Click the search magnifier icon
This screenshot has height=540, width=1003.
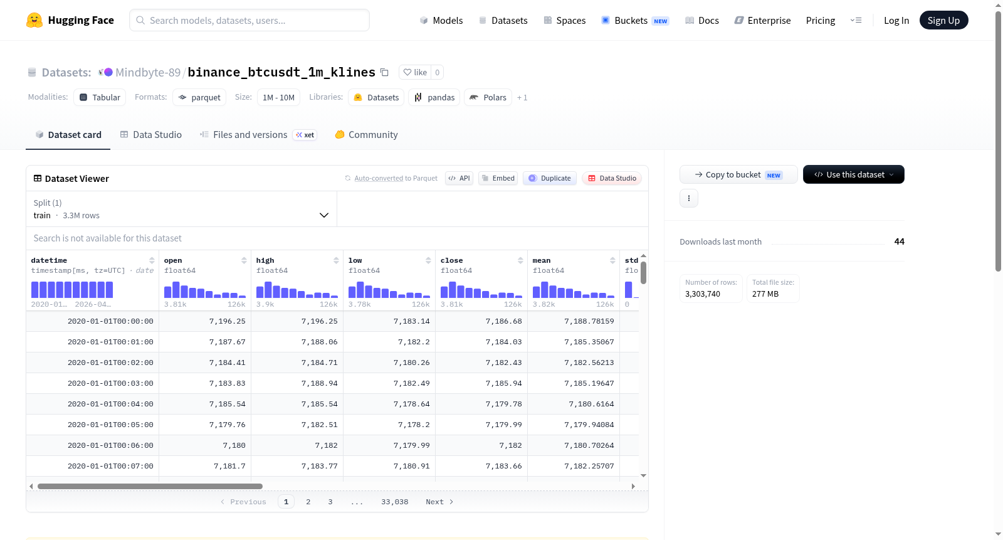(141, 20)
